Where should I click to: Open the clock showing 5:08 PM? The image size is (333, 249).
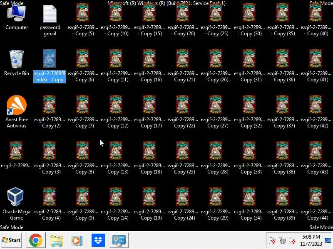[311, 240]
